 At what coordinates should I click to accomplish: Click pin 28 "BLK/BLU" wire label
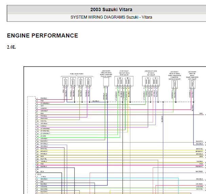click(44, 166)
